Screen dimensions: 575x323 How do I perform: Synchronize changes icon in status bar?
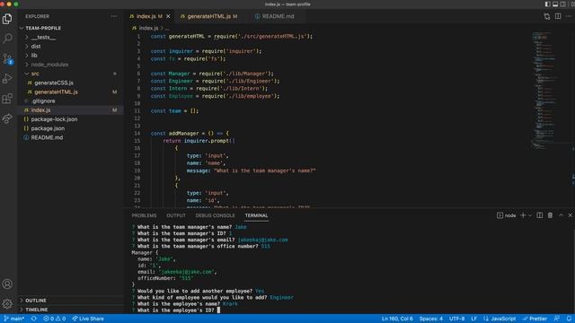point(34,319)
